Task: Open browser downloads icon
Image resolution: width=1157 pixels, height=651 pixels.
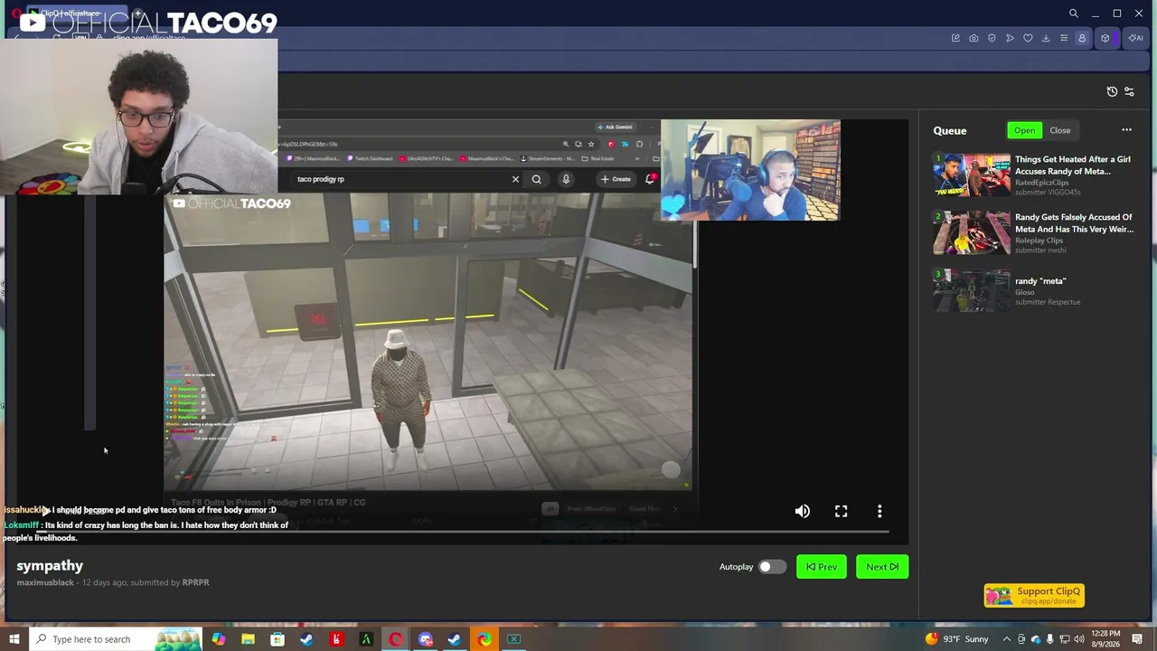Action: point(1046,38)
